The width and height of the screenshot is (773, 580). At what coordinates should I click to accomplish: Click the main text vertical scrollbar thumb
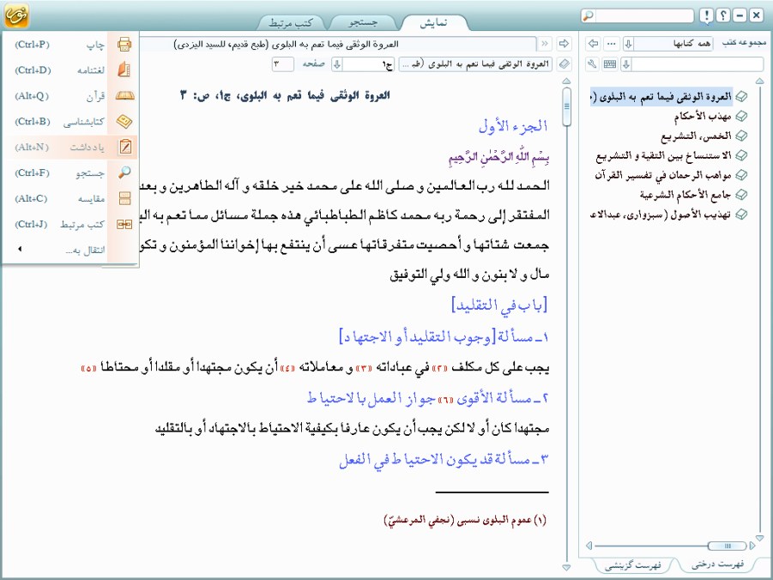566,106
